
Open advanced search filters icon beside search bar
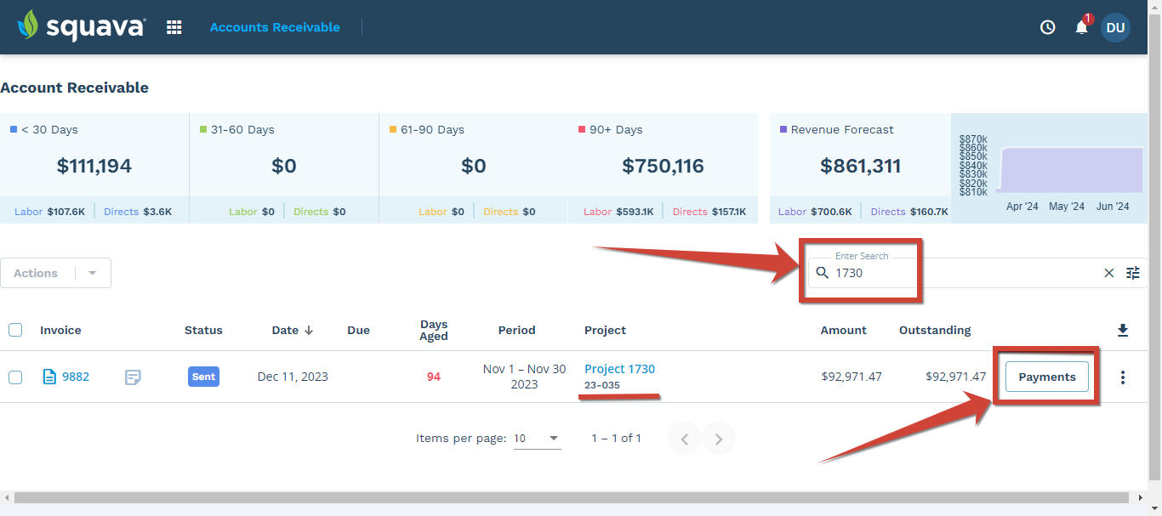(1133, 273)
